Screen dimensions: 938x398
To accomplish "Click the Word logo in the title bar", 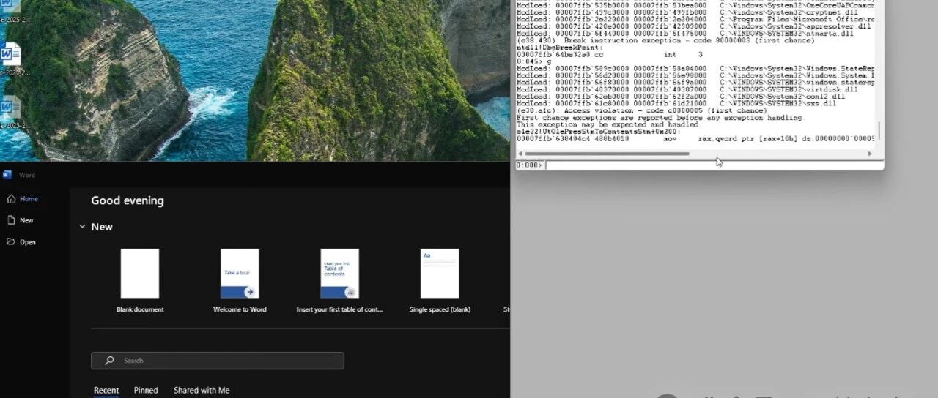I will tap(7, 175).
